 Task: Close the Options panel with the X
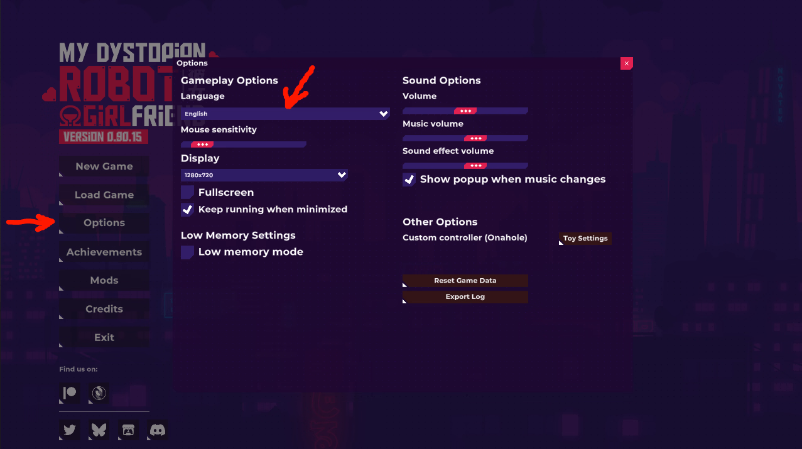point(626,63)
